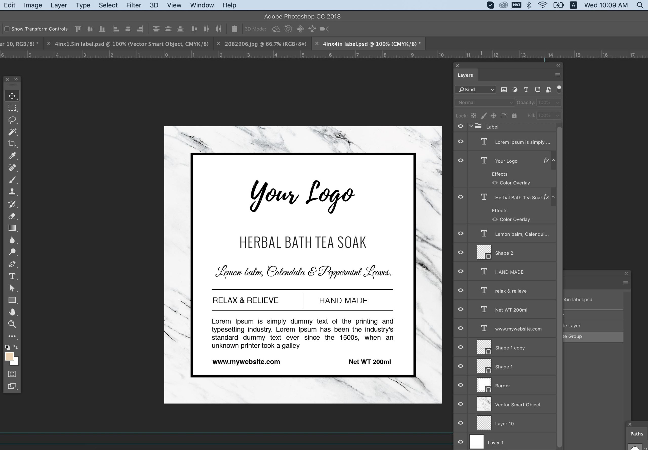
Task: Open the Kind filter dropdown
Action: [476, 90]
